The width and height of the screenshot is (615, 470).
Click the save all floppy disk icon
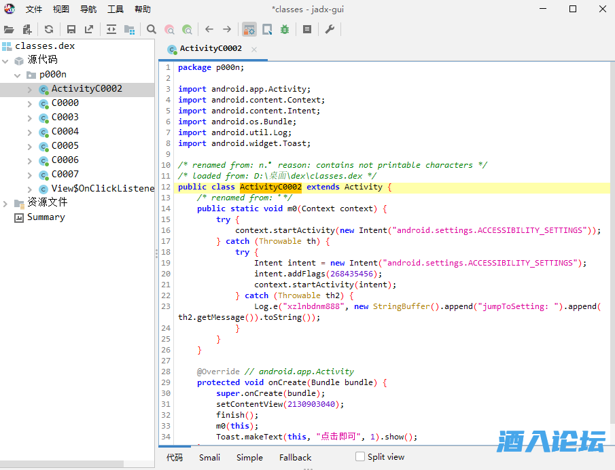tap(71, 29)
